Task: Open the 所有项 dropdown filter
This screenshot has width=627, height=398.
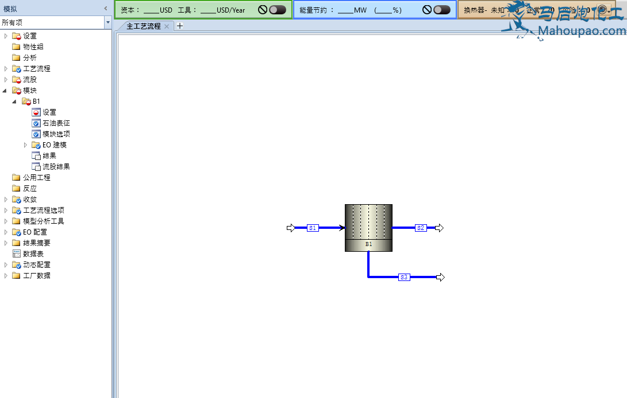Action: (x=107, y=22)
